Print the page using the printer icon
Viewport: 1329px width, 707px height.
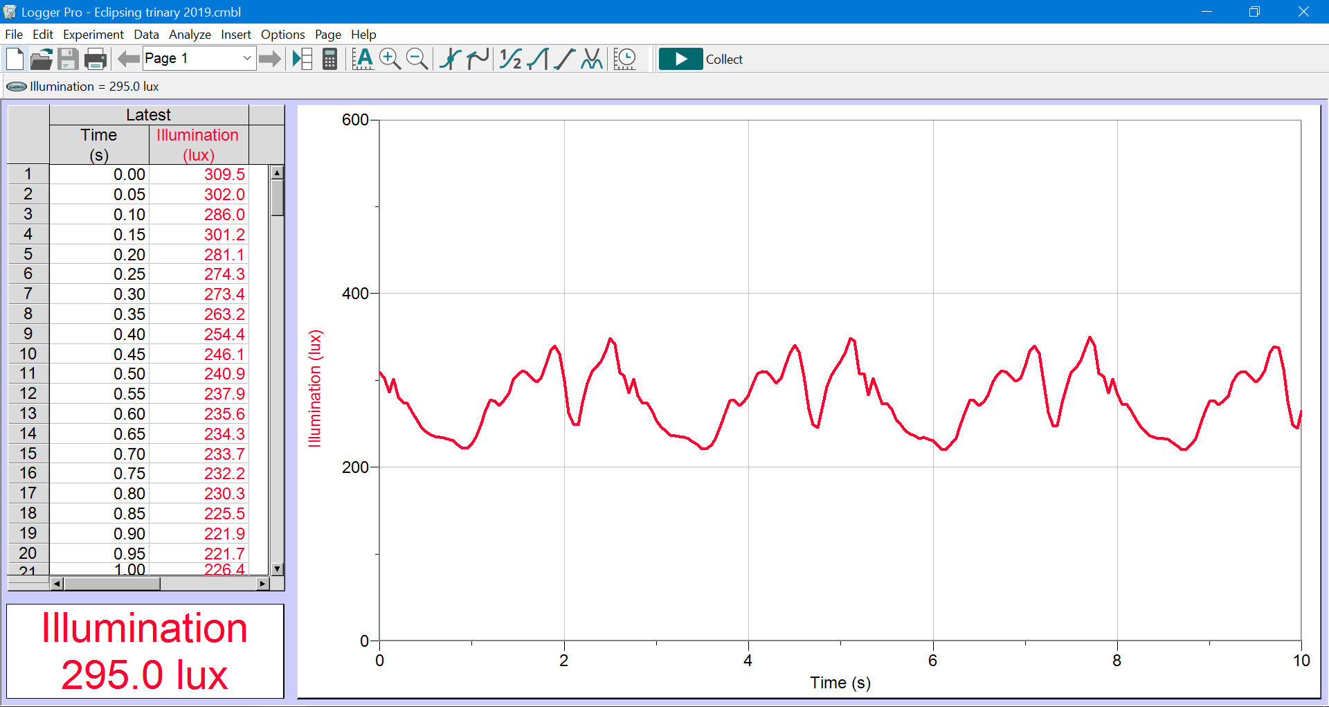click(x=95, y=60)
